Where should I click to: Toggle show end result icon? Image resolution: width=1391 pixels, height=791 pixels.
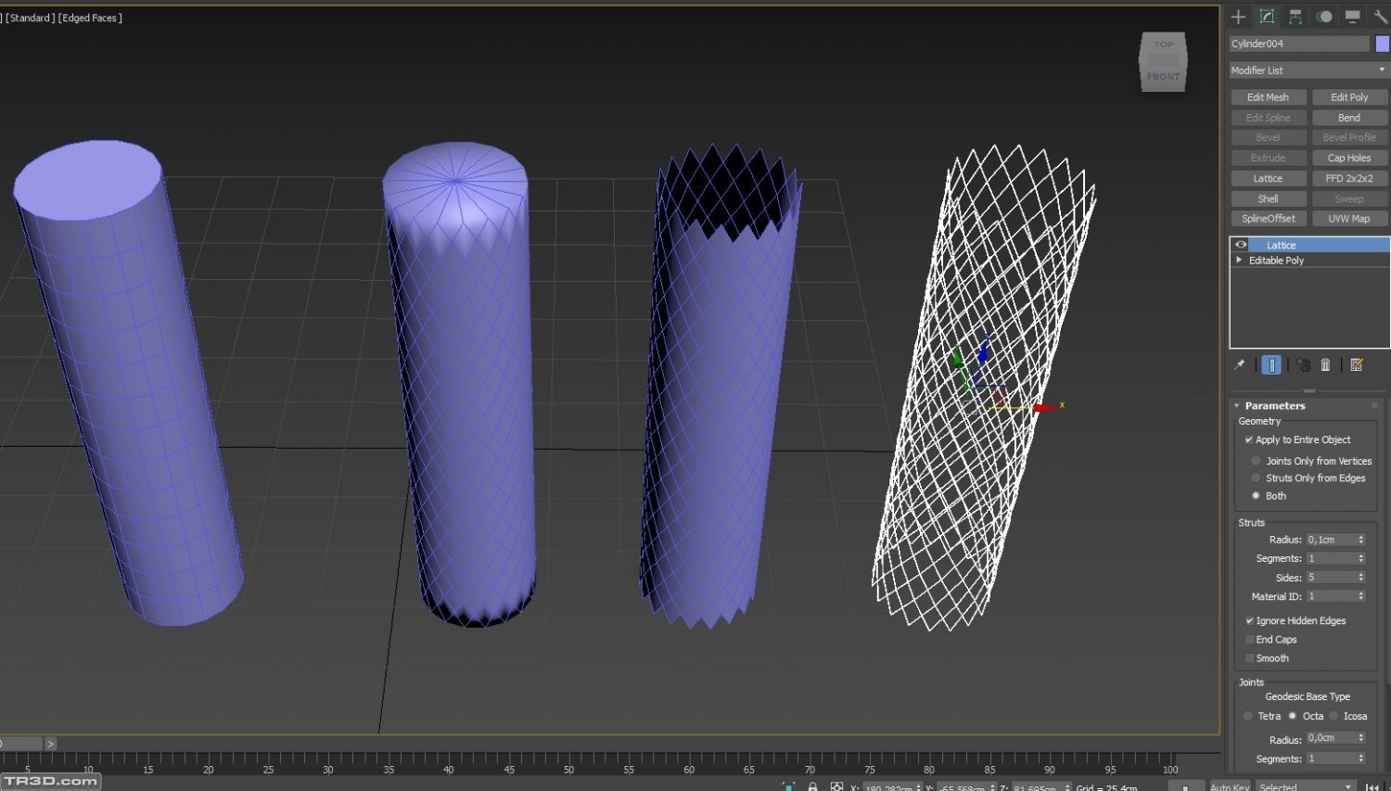click(1271, 365)
